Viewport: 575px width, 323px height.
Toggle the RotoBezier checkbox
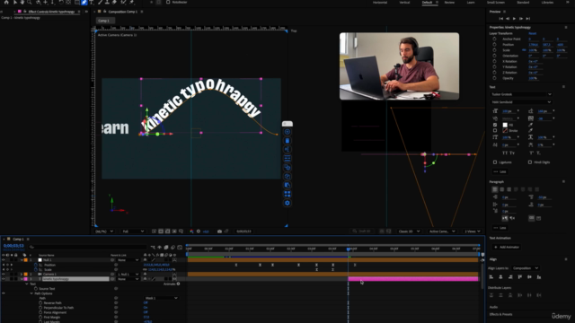168,2
